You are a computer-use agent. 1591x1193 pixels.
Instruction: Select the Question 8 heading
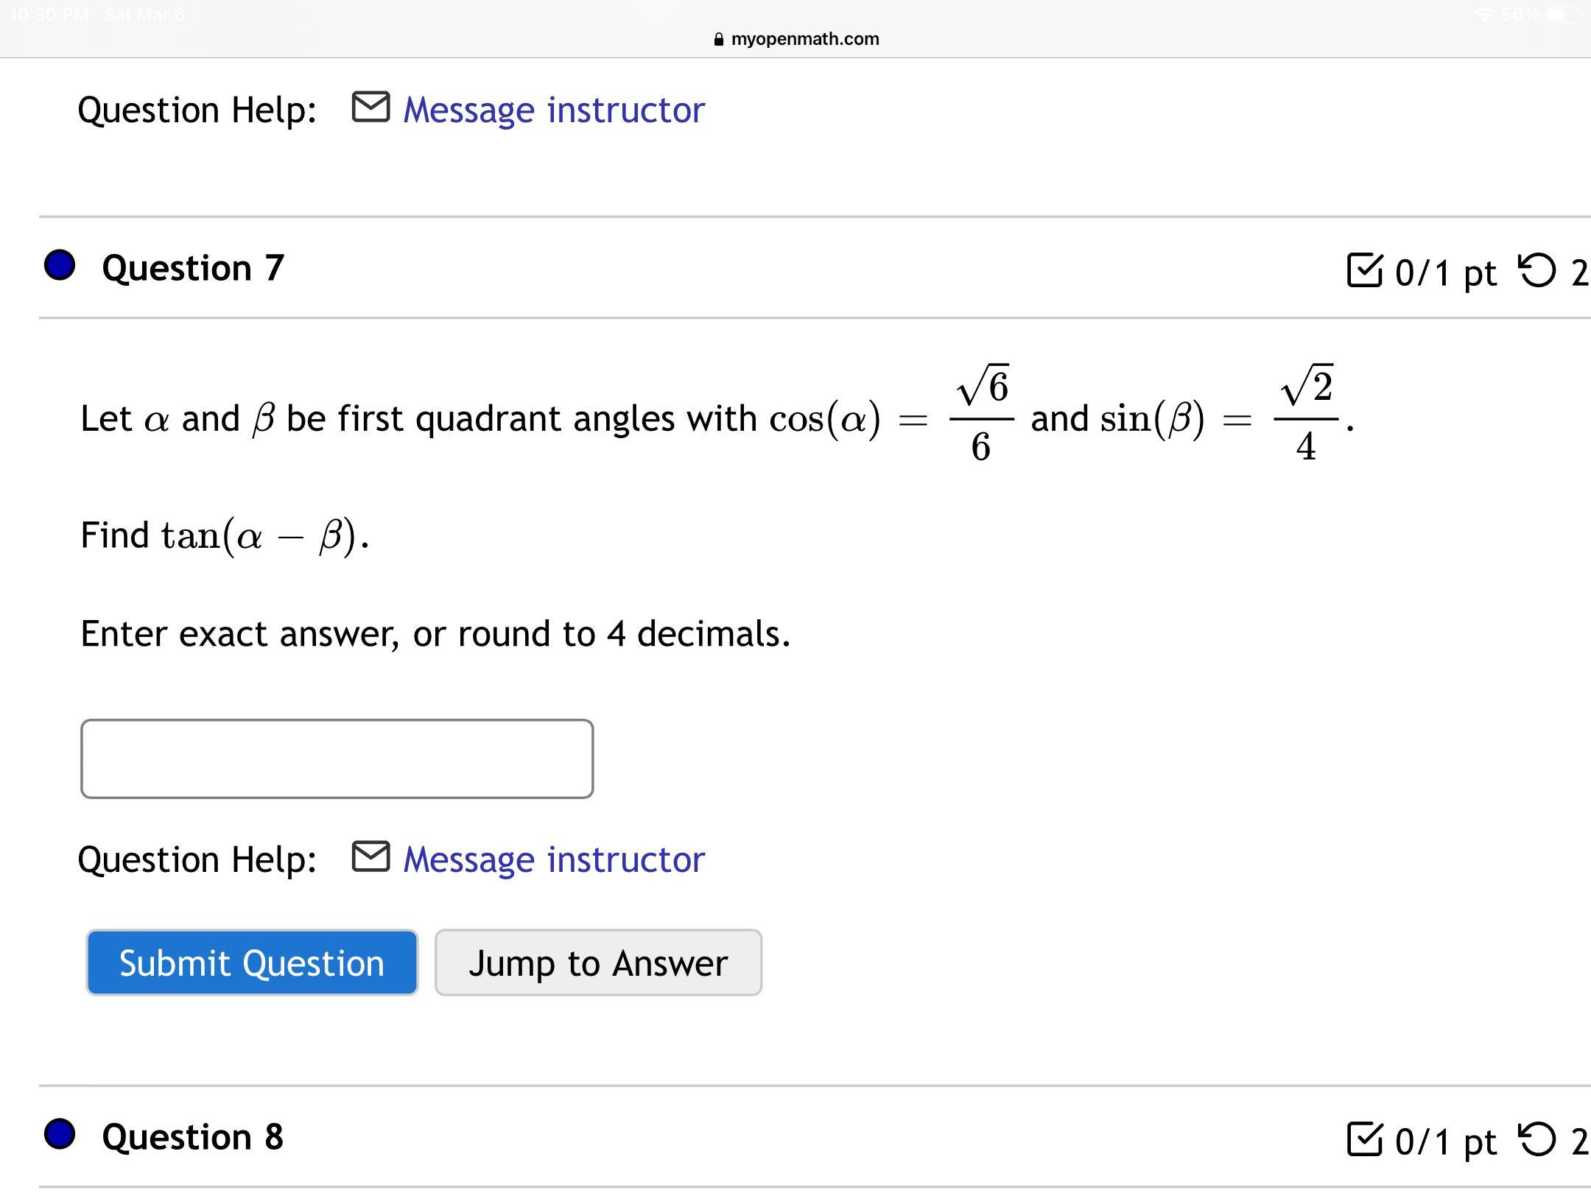193,1137
